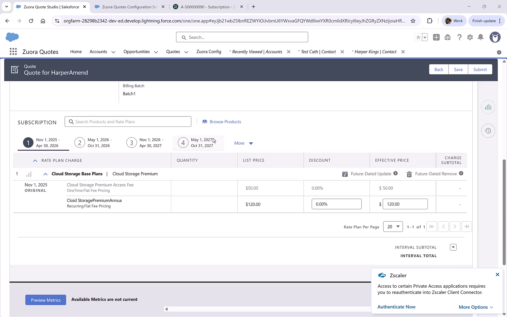
Task: Click the Preview Metrics button
Action: tap(45, 300)
